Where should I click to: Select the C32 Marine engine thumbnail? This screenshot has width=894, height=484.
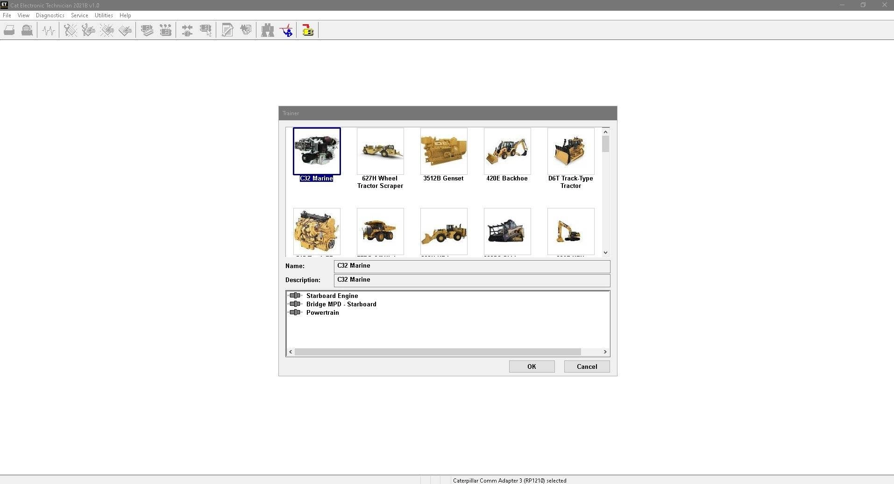(x=317, y=151)
